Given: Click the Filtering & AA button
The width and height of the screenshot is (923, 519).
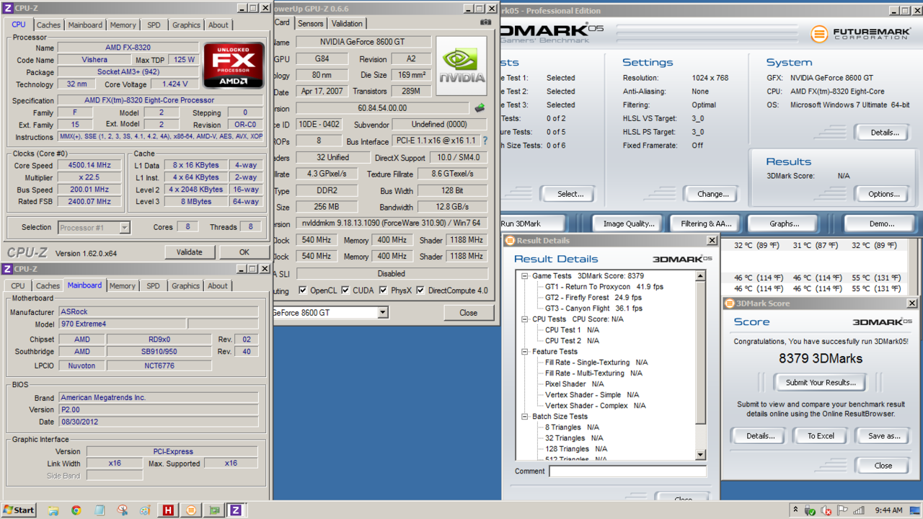Looking at the screenshot, I should point(706,223).
